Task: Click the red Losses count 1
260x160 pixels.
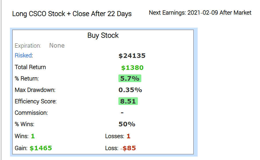Action: click(x=128, y=136)
